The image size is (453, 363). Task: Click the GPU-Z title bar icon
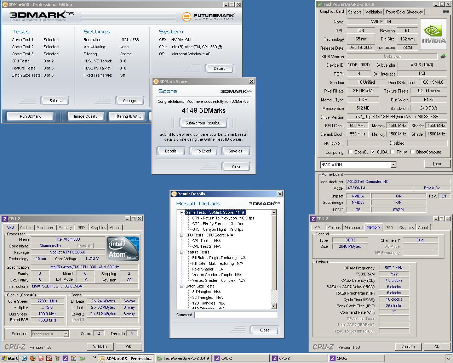tap(320, 4)
